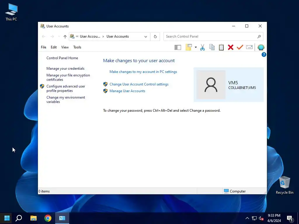
Task: Click the '0 items' status bar text
Action: (44, 191)
